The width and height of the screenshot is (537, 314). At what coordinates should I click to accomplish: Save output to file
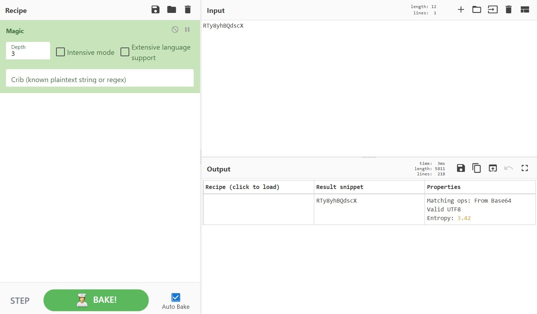(x=461, y=168)
